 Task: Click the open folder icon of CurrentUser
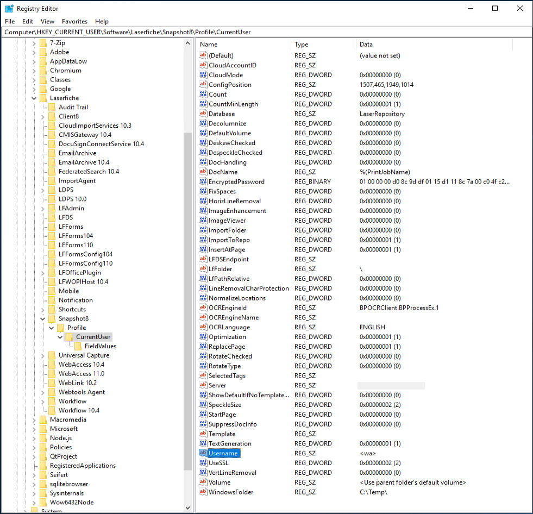pyautogui.click(x=70, y=337)
